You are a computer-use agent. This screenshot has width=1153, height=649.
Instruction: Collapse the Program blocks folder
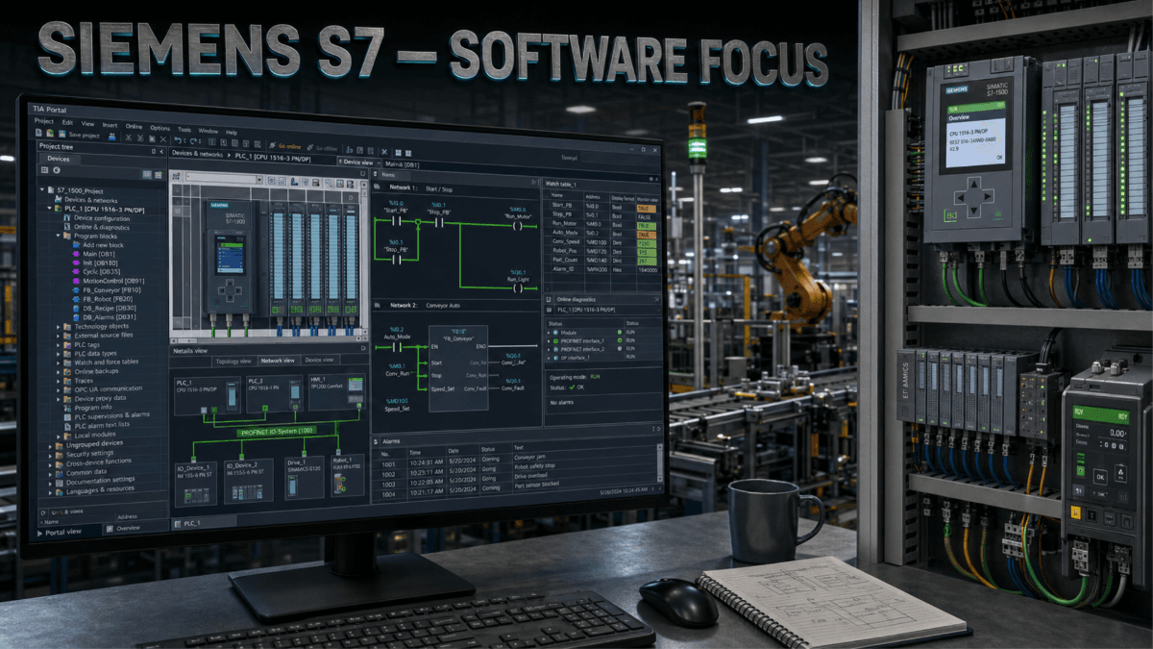58,236
